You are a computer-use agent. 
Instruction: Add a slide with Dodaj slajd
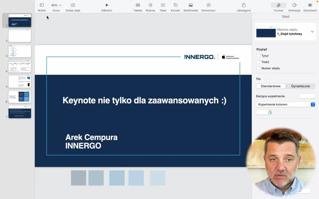pyautogui.click(x=73, y=5)
